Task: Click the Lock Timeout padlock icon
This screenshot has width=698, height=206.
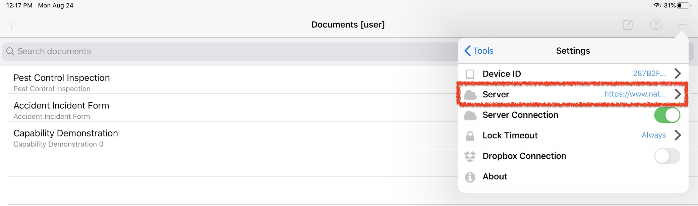Action: 470,136
